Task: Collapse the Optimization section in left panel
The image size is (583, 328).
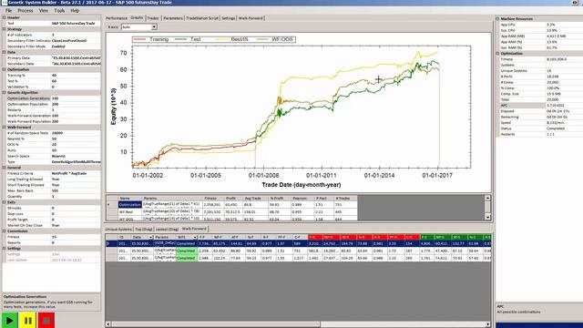Action: (x=4, y=69)
